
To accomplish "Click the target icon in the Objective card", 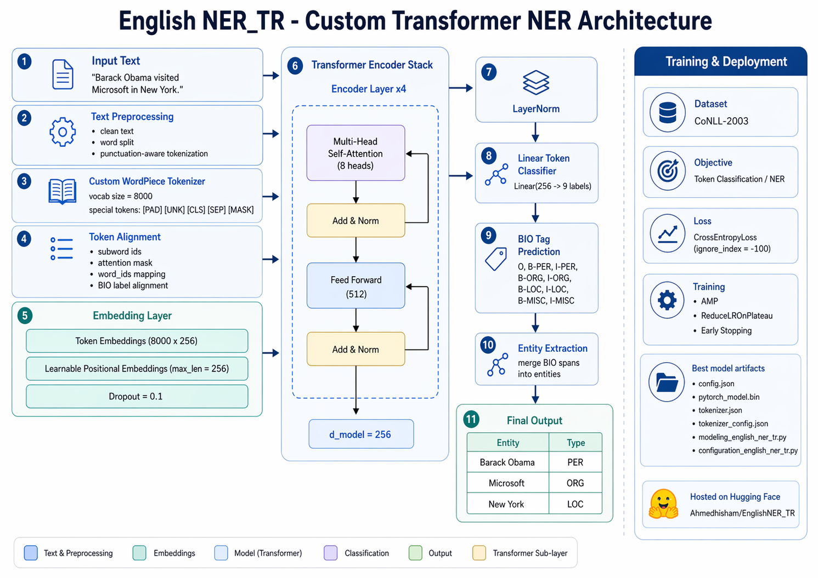I will (x=668, y=171).
